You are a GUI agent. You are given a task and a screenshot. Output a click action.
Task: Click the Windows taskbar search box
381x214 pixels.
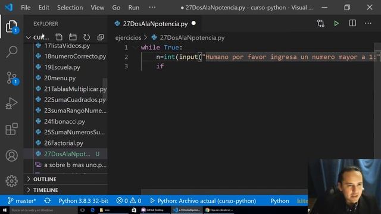pyautogui.click(x=43, y=210)
